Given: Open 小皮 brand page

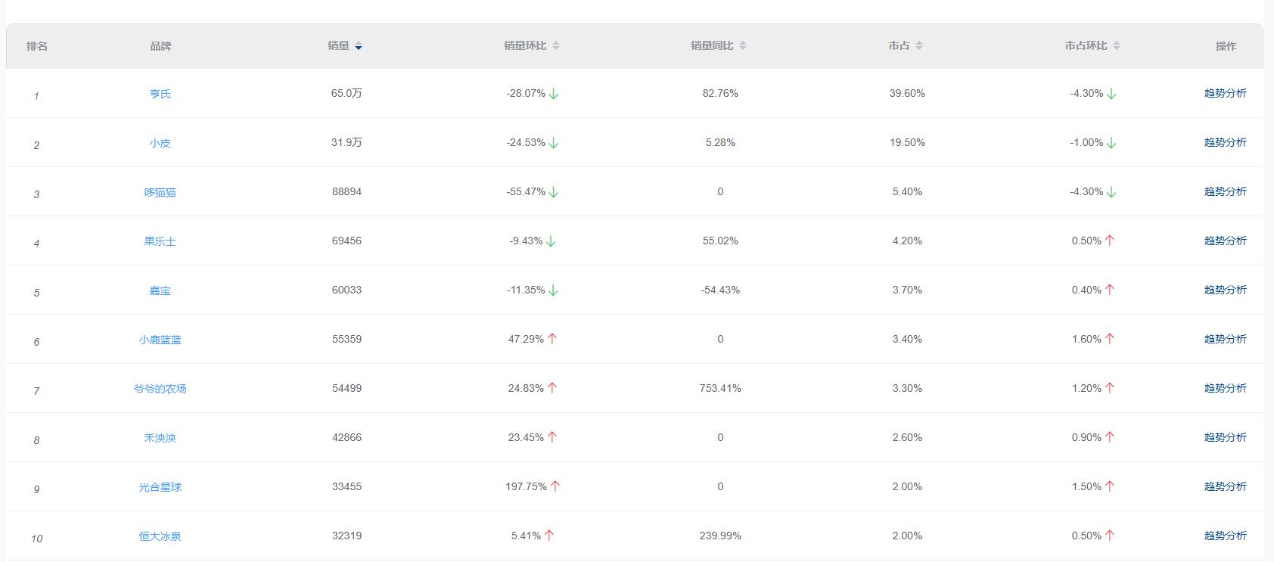Looking at the screenshot, I should [160, 143].
